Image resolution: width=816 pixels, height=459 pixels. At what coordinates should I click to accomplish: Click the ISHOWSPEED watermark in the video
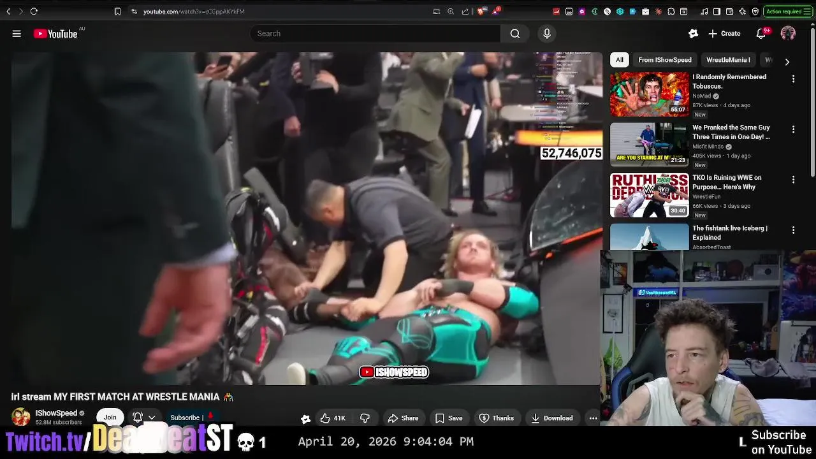tap(394, 372)
